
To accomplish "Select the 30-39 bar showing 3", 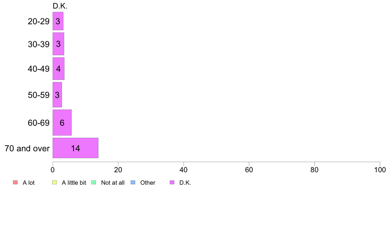I will pyautogui.click(x=58, y=44).
